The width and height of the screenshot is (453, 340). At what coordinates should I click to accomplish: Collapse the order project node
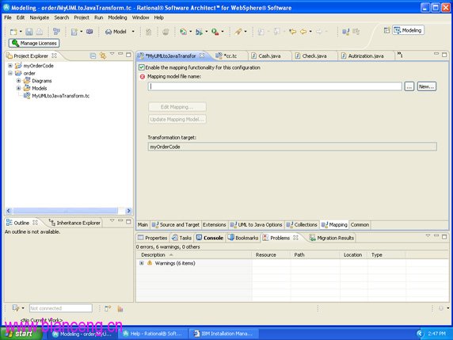pyautogui.click(x=10, y=73)
